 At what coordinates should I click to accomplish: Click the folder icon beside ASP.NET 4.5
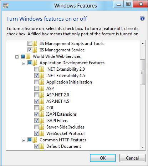click(41, 101)
